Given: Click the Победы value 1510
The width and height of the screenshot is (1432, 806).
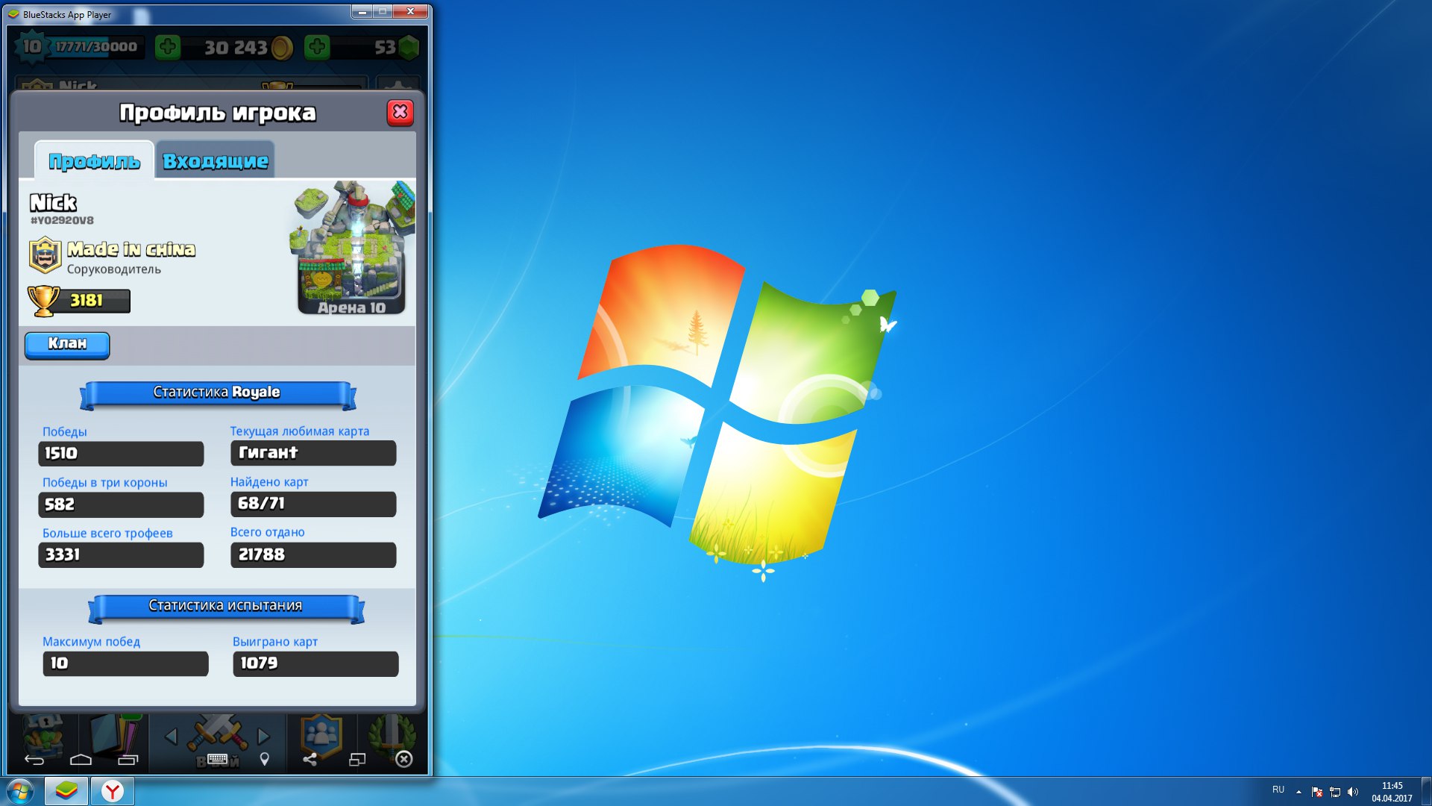Looking at the screenshot, I should (121, 454).
